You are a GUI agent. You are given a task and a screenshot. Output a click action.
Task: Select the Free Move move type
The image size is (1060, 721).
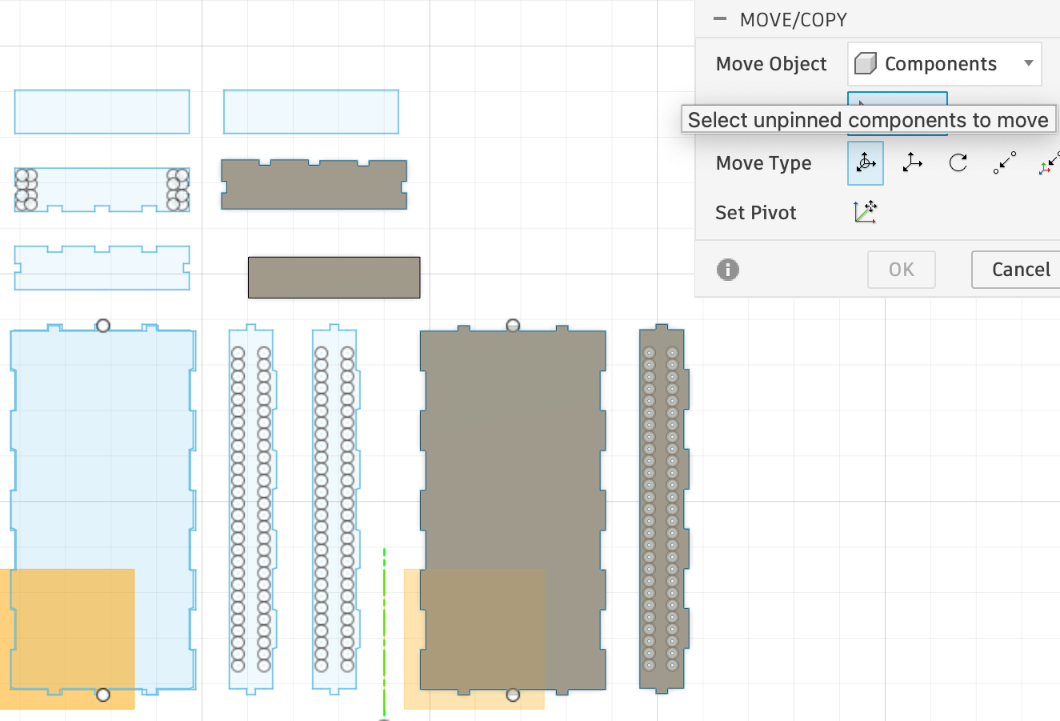[x=865, y=162]
